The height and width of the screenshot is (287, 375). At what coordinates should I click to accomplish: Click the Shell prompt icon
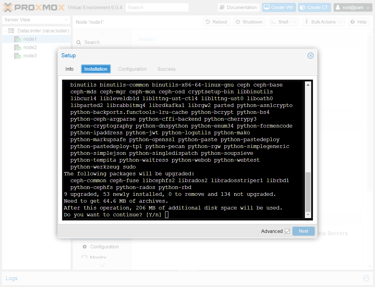coord(273,22)
